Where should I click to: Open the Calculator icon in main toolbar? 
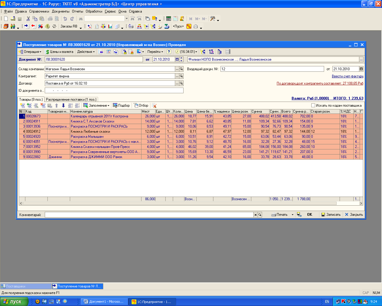point(169,19)
